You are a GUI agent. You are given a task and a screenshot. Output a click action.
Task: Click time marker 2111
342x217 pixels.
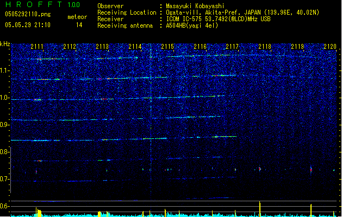37,46
